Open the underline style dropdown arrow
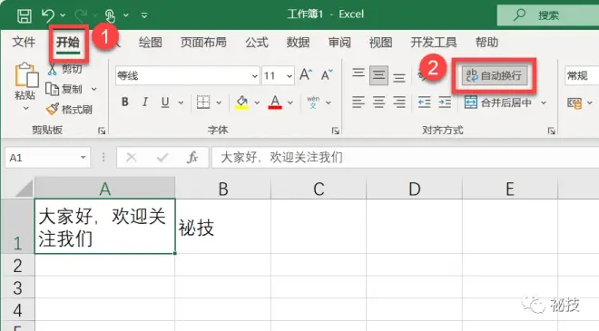This screenshot has width=599, height=331. pyautogui.click(x=181, y=102)
